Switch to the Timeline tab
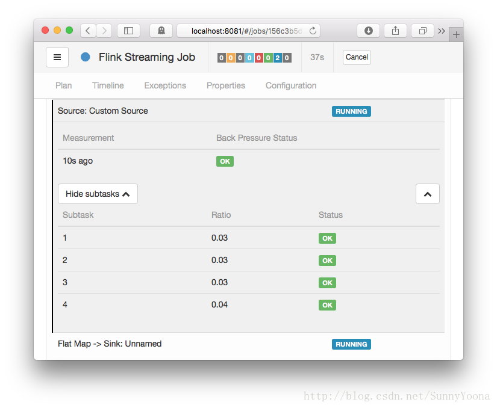Viewport: 497px width, 408px height. click(x=108, y=85)
